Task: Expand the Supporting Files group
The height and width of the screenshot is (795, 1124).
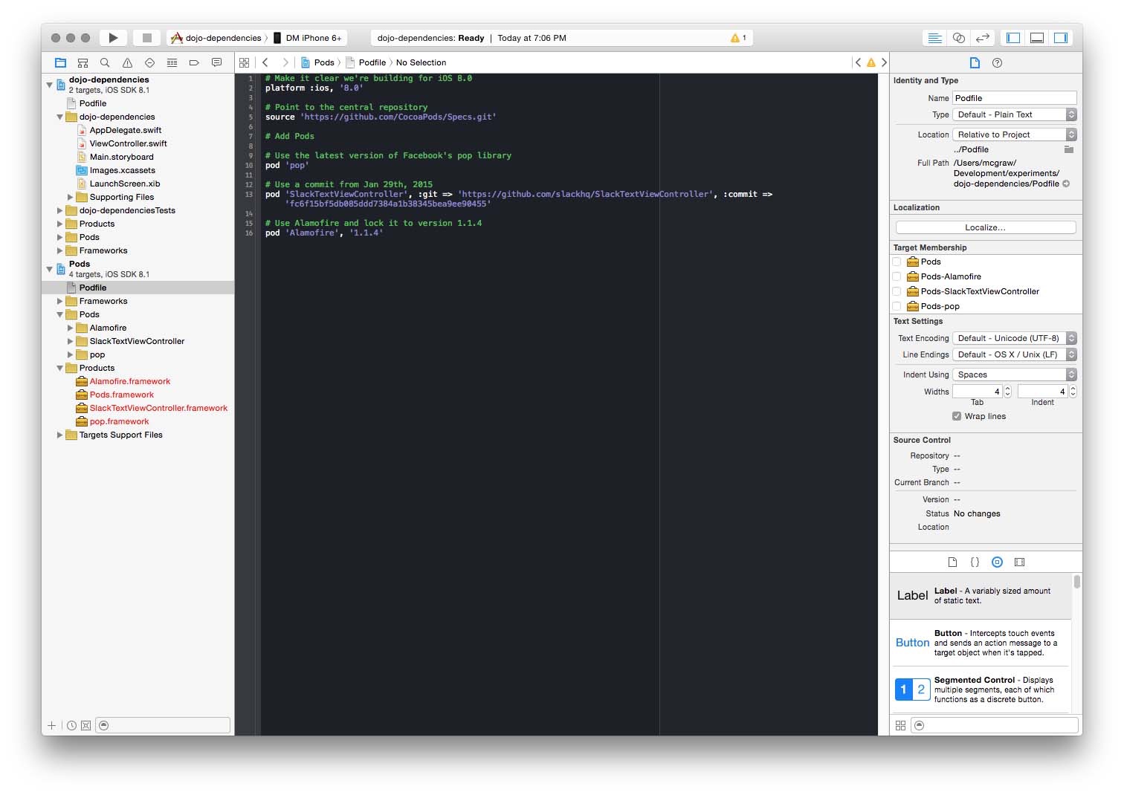Action: [x=71, y=197]
